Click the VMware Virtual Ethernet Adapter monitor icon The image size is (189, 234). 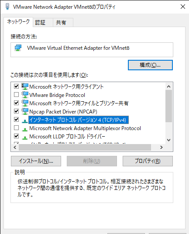18,48
